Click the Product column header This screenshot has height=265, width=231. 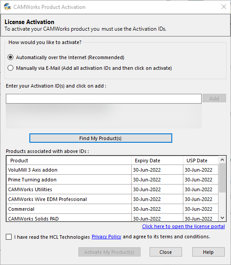click(x=69, y=161)
